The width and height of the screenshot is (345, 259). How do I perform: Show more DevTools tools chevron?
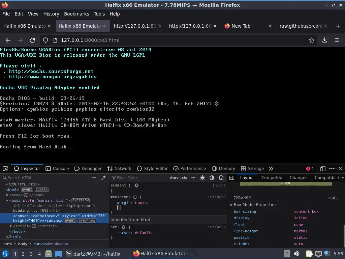[271, 169]
